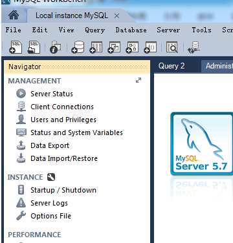Open Users and Privileges
233x243 pixels.
pyautogui.click(x=63, y=120)
